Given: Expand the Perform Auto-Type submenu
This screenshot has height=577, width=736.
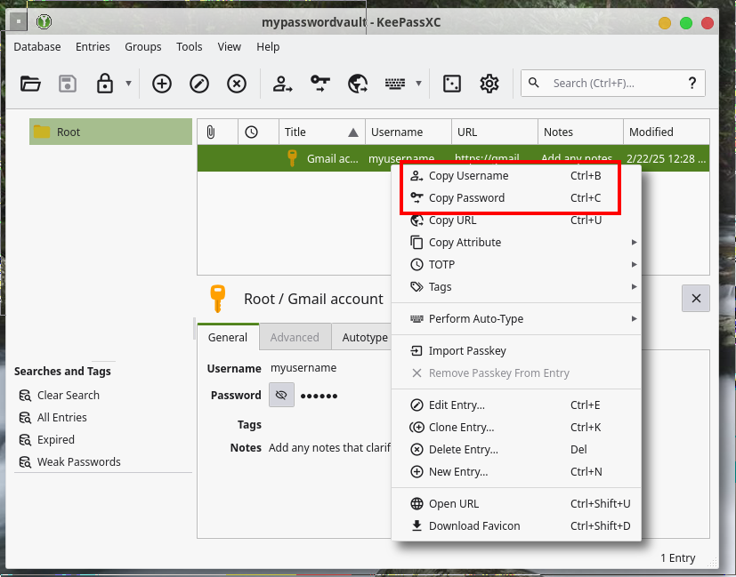Looking at the screenshot, I should [516, 319].
